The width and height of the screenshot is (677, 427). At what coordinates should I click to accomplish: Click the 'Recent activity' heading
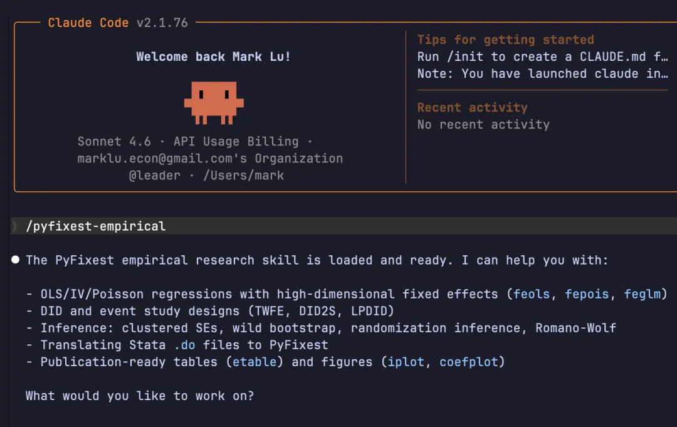(473, 107)
